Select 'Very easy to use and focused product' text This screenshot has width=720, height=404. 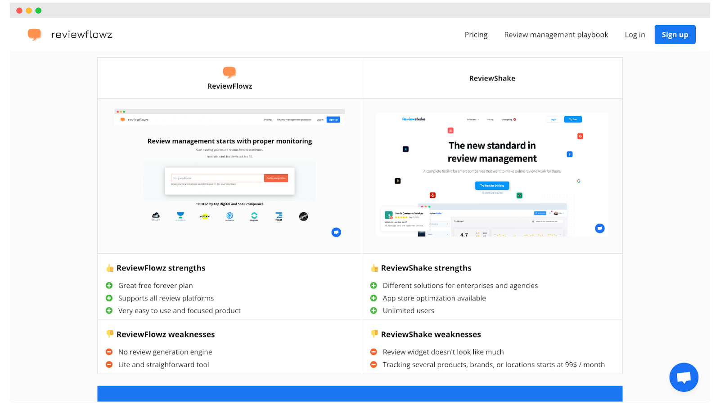coord(179,311)
